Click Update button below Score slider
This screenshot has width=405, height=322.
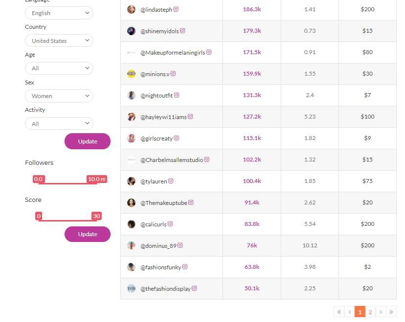tap(88, 234)
